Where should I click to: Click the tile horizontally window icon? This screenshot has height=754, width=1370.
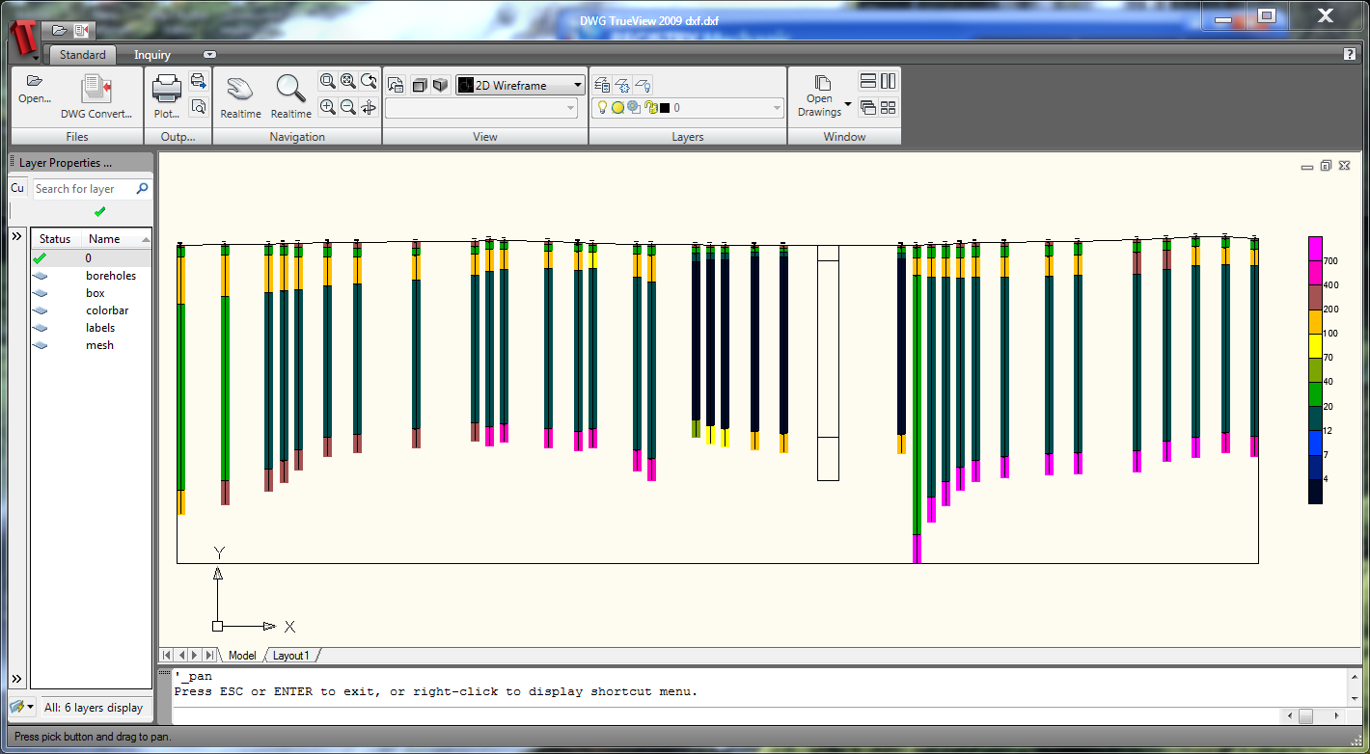click(867, 82)
